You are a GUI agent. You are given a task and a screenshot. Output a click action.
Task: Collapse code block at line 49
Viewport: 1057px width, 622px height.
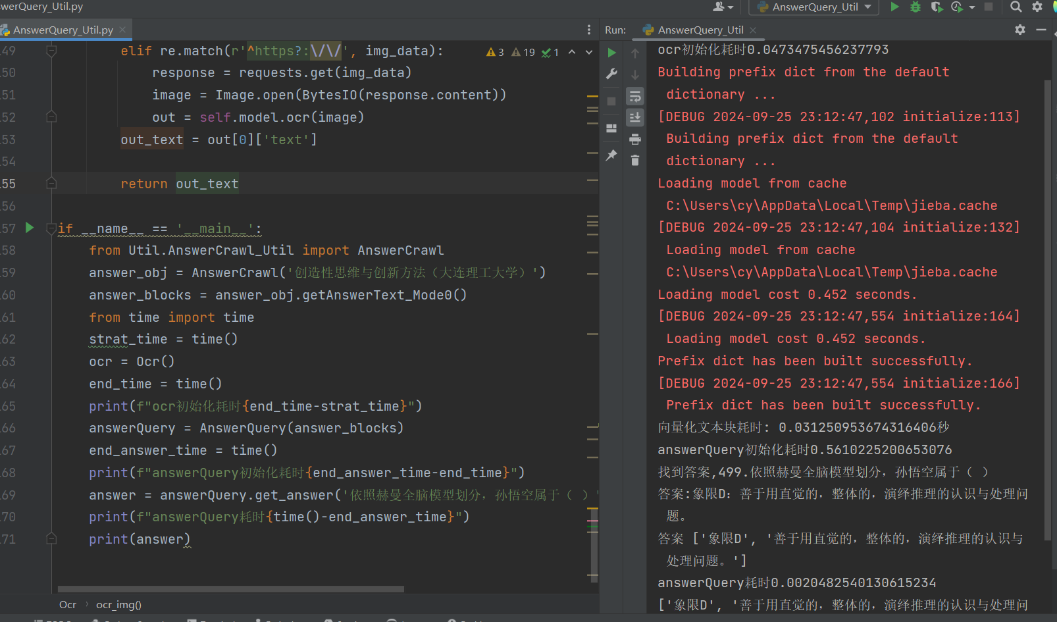click(x=51, y=51)
